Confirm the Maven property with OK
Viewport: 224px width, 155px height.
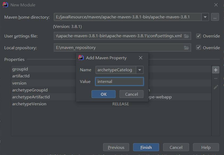coord(103,94)
